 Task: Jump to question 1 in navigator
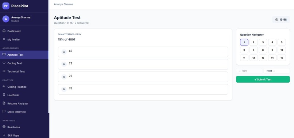(x=244, y=42)
